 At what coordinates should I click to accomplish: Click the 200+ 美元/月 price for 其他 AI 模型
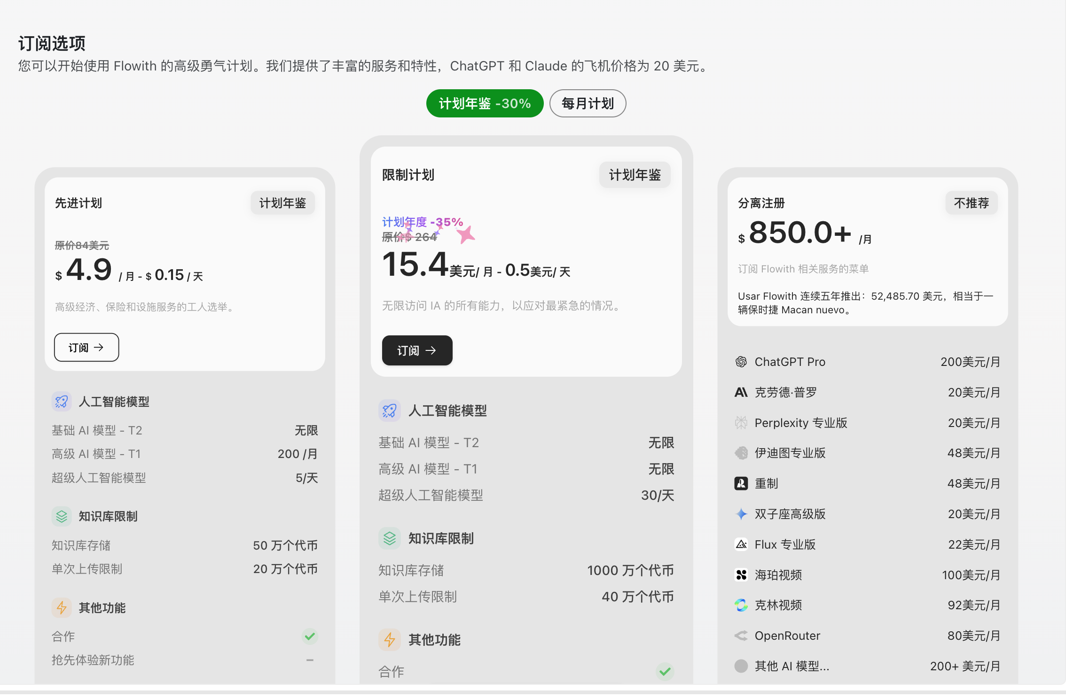pos(965,666)
